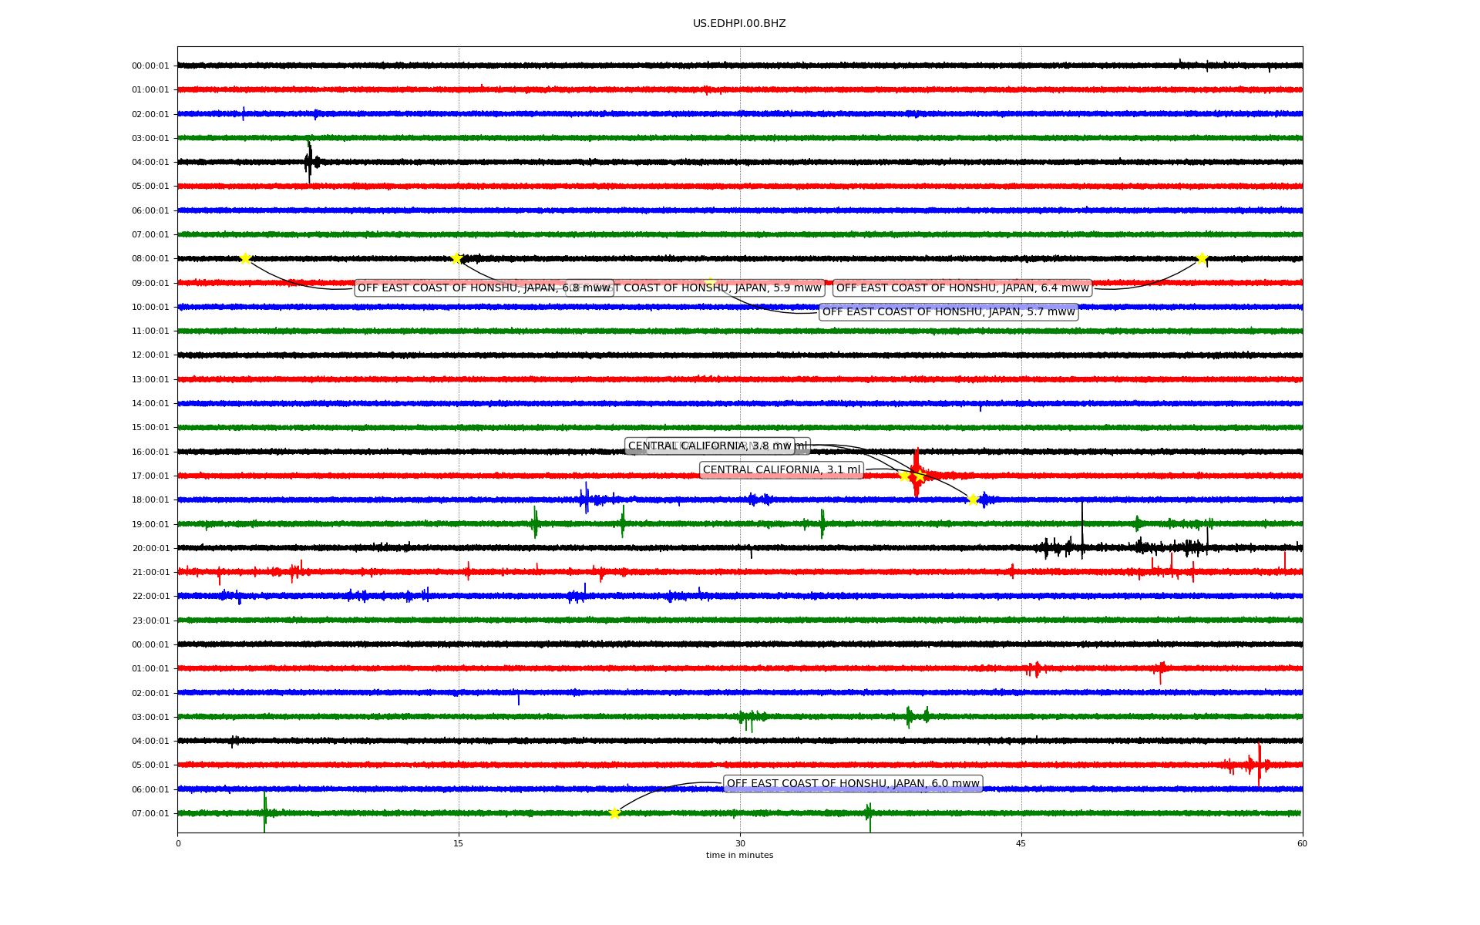Click the 'time in minutes' axis label
1480x925 pixels.
pyautogui.click(x=739, y=856)
